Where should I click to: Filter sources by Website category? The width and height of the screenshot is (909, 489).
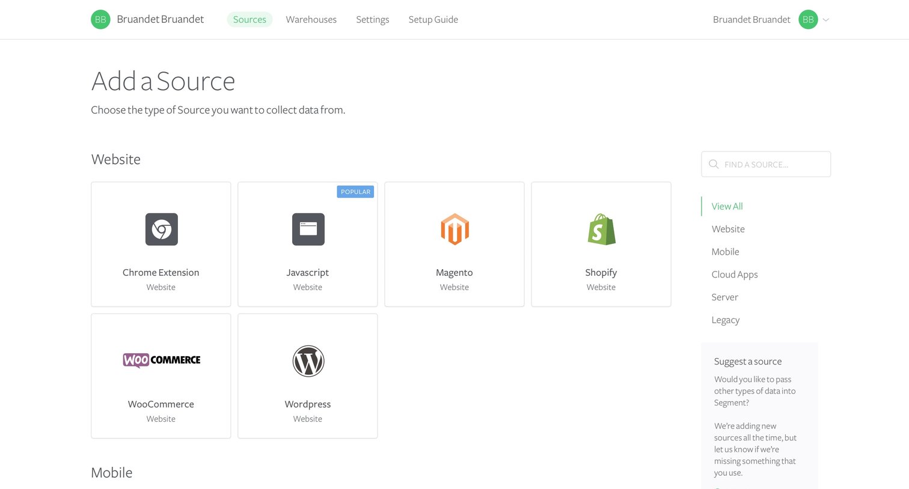tap(728, 229)
